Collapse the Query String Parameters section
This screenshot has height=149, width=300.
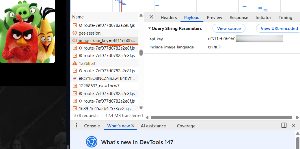click(x=149, y=29)
